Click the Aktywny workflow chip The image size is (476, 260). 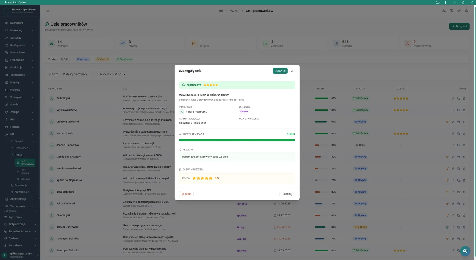coord(83,59)
